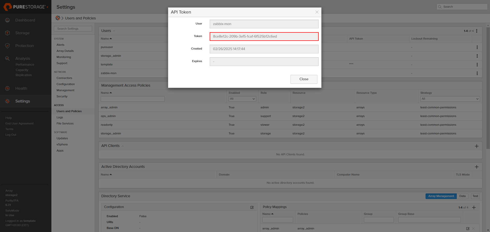Click the Health sidebar icon
This screenshot has height=232, width=490.
(7, 88)
